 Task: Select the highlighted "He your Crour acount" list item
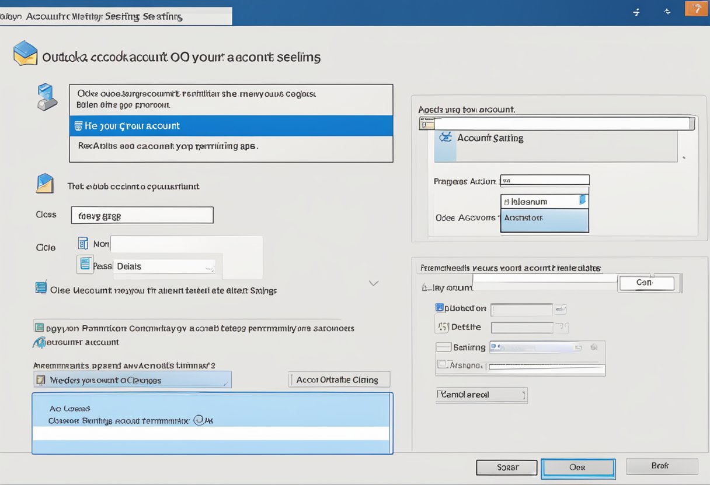coord(231,125)
